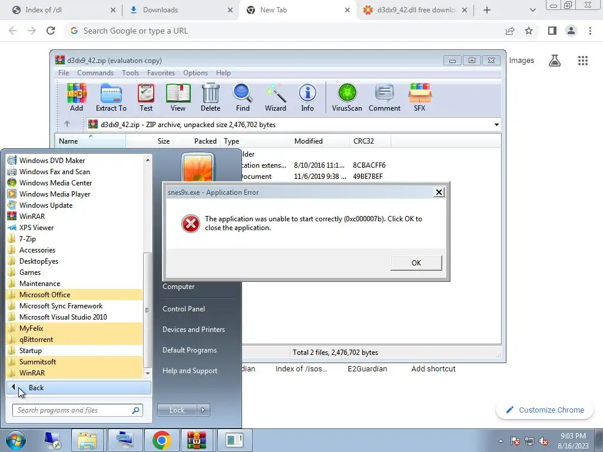Open the Favorites menu
The width and height of the screenshot is (603, 452).
[161, 72]
